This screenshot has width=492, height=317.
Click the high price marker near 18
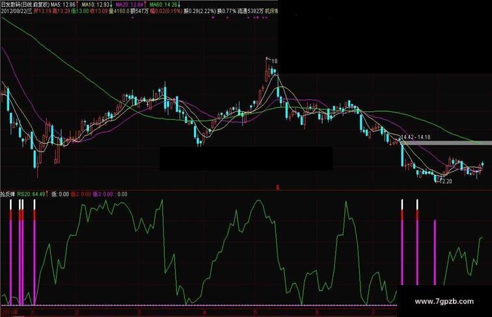272,61
